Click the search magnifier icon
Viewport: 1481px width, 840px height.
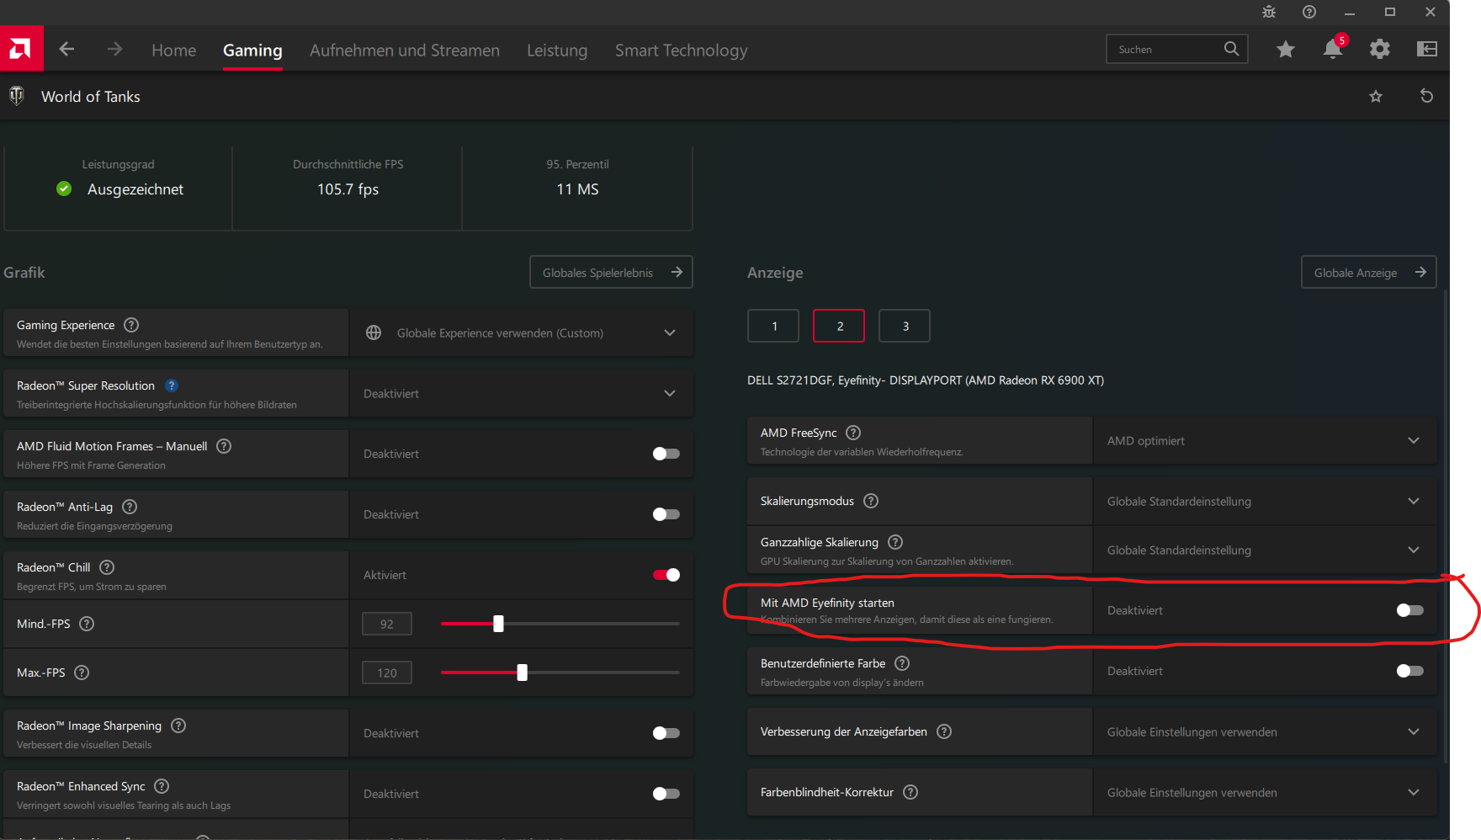click(x=1231, y=49)
